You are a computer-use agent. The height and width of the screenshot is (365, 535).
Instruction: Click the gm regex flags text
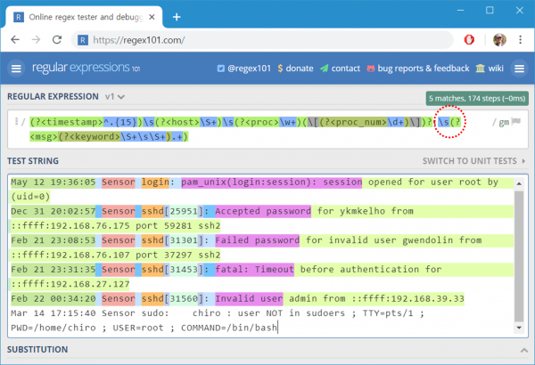[x=503, y=122]
